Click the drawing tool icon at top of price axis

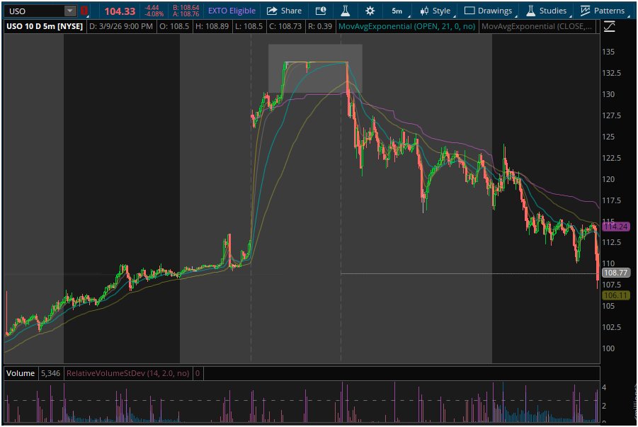click(609, 27)
